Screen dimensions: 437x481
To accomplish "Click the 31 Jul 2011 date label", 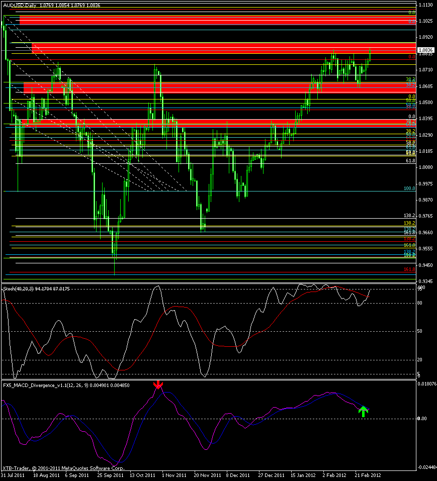I will click(13, 475).
